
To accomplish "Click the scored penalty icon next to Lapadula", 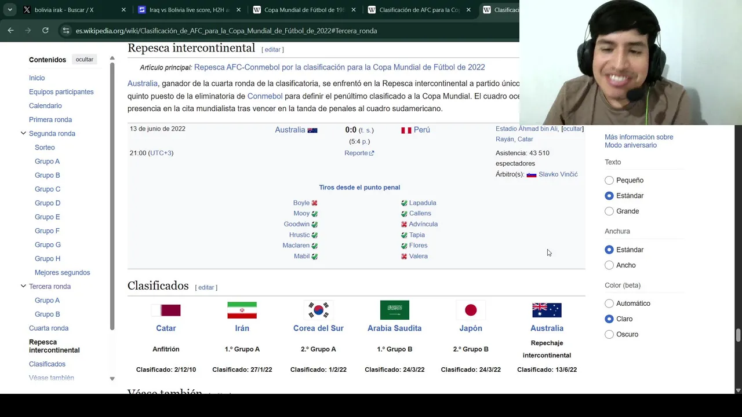I will [404, 203].
